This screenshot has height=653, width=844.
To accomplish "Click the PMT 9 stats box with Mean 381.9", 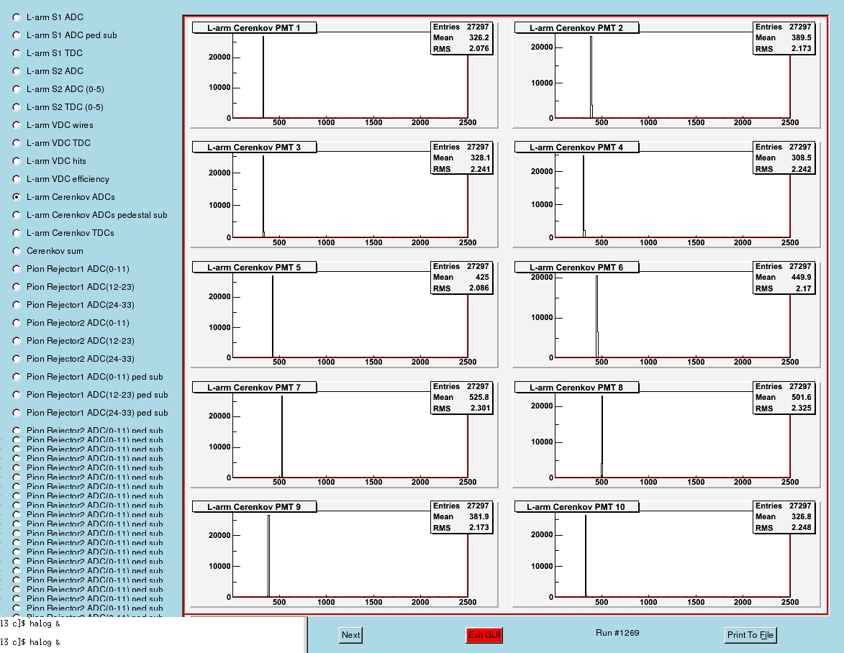I will (461, 517).
